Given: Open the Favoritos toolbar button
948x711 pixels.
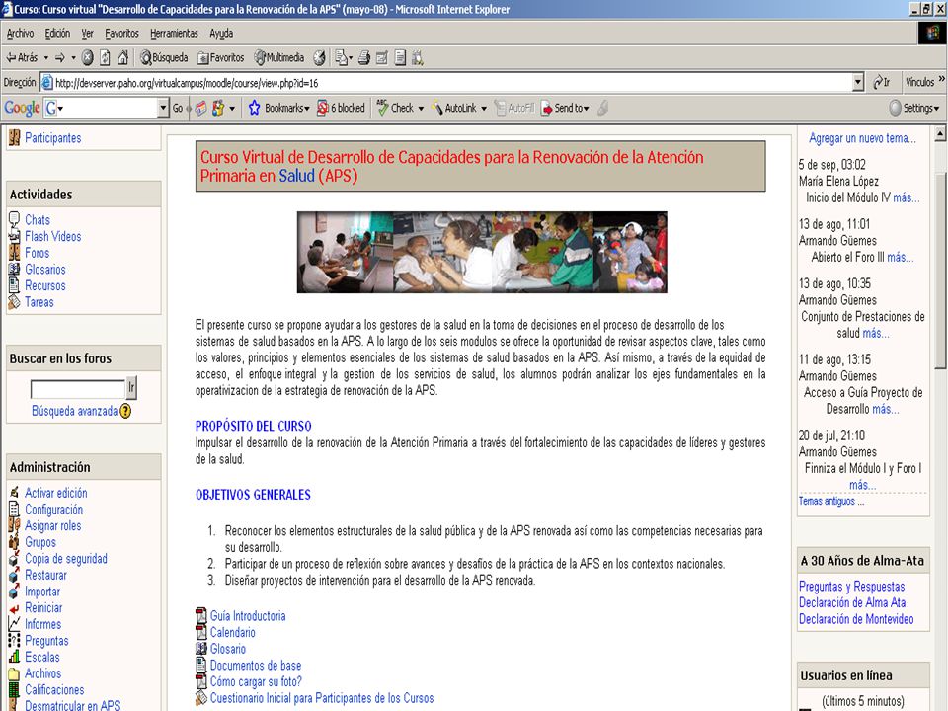Looking at the screenshot, I should click(220, 58).
